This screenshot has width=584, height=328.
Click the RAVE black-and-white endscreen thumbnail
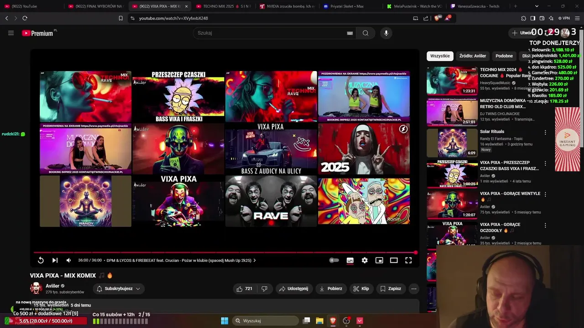coord(271,201)
